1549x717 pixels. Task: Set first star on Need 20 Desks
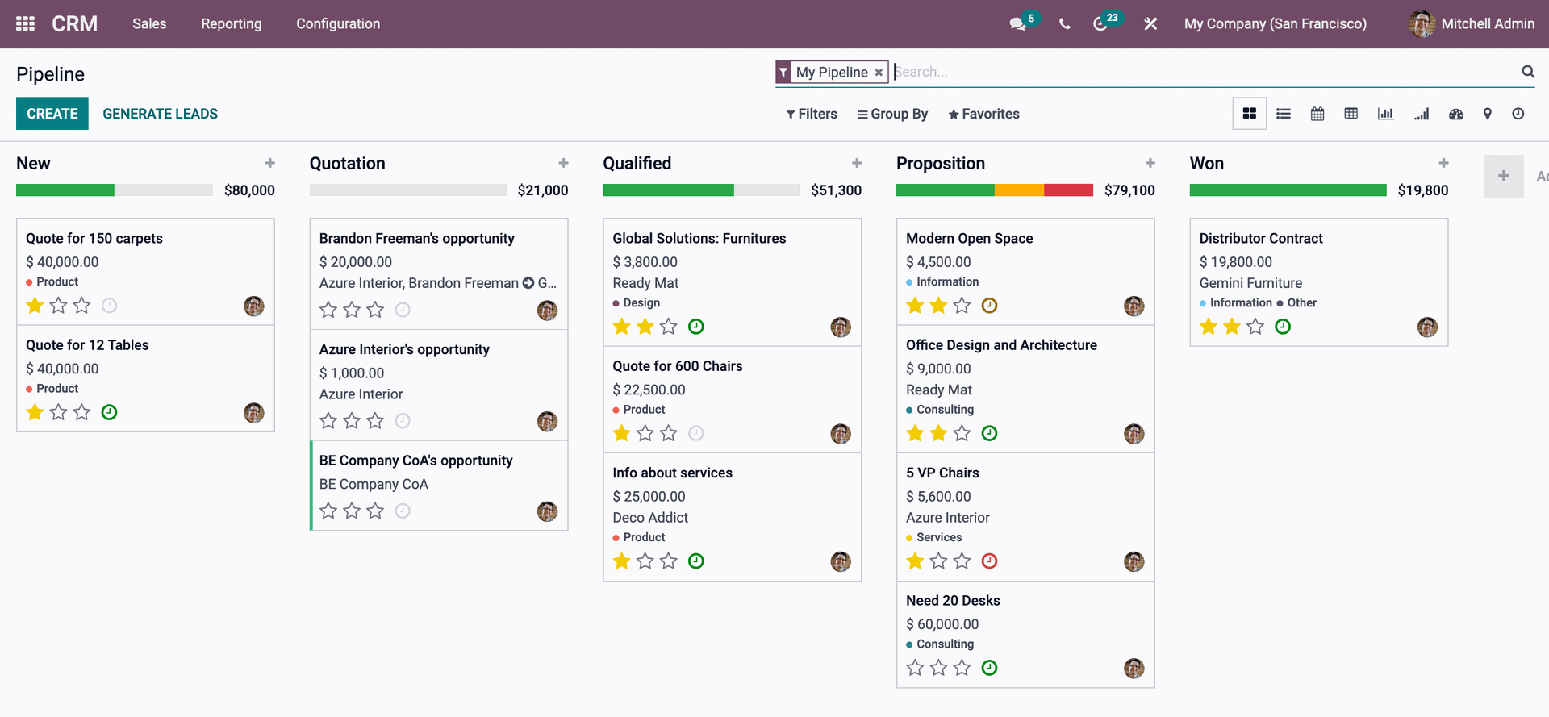[x=915, y=668]
